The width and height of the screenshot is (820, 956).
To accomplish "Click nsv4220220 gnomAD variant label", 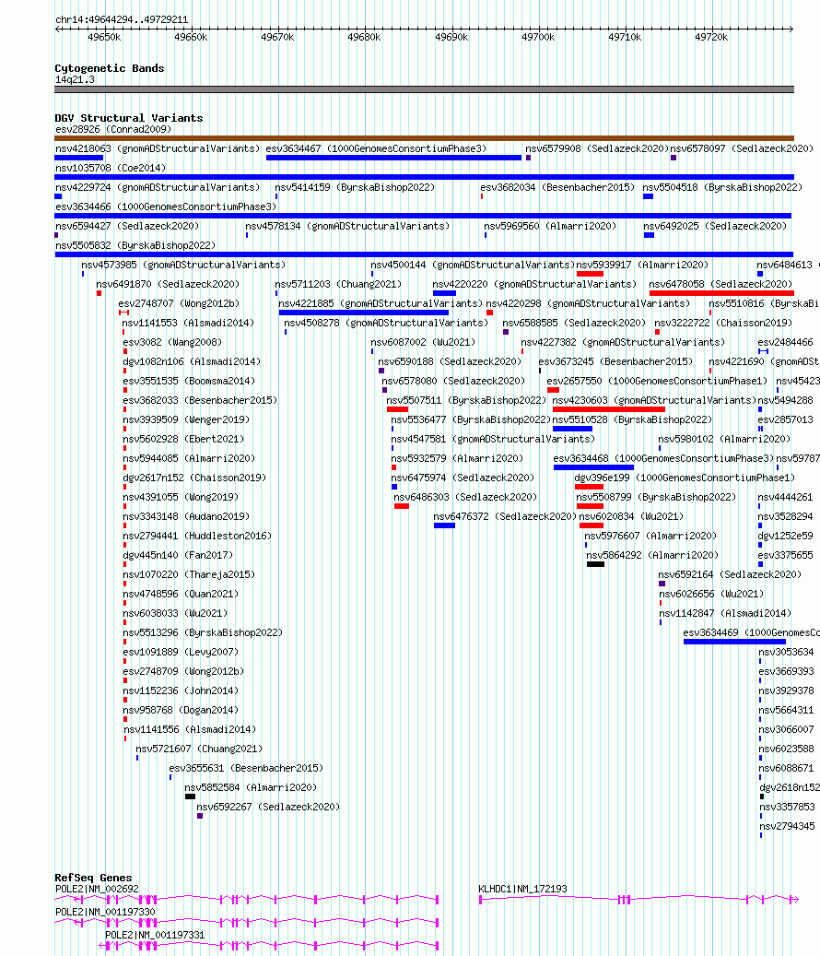I will [x=534, y=285].
